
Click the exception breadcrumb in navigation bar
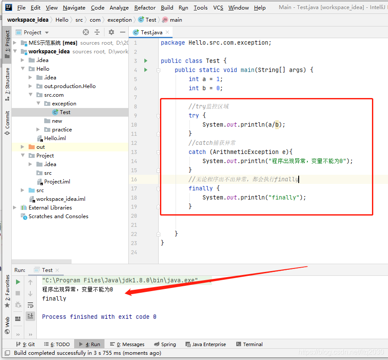tap(120, 20)
